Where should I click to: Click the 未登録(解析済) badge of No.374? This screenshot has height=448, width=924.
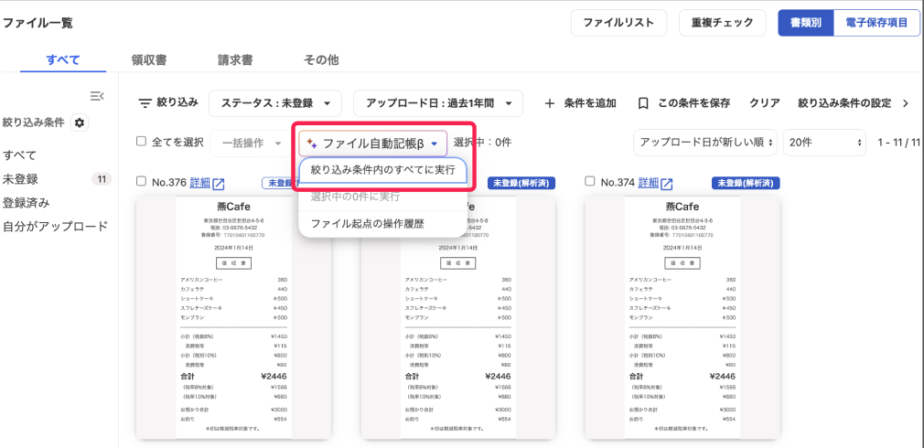click(x=746, y=183)
